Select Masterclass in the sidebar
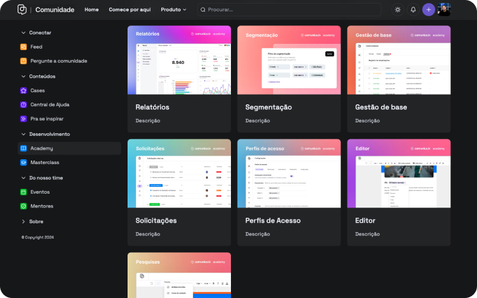The height and width of the screenshot is (298, 477). pyautogui.click(x=45, y=162)
